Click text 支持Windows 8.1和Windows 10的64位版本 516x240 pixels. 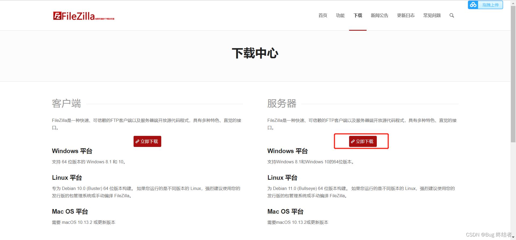tap(311, 162)
